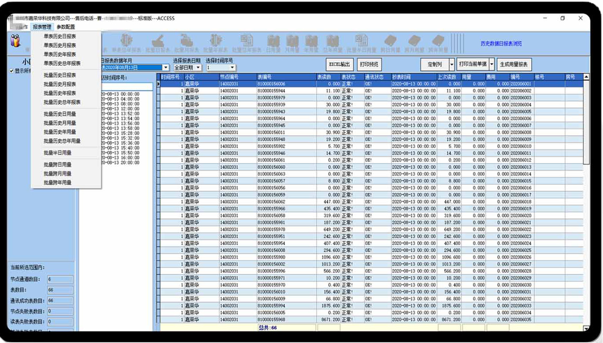Open the 报表管理 menu
This screenshot has width=603, height=343.
click(42, 27)
